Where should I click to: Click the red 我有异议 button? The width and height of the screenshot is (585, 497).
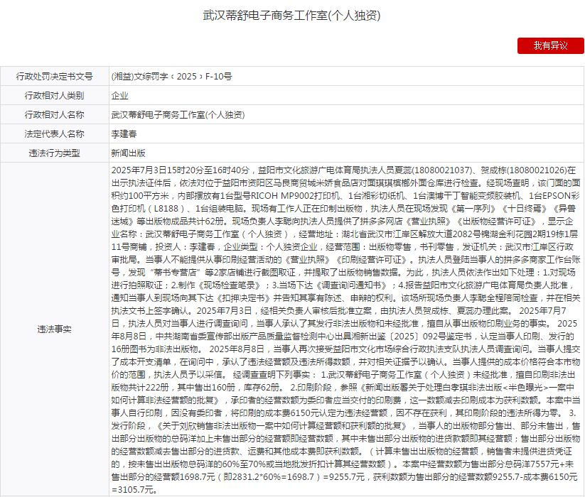[550, 45]
